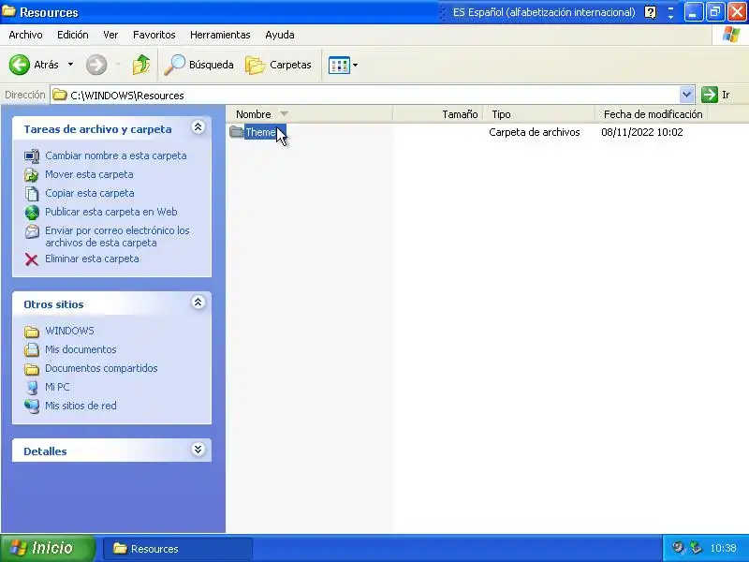Click Cambiar nombre a esta carpeta link
Image resolution: width=749 pixels, height=562 pixels.
pyautogui.click(x=115, y=155)
